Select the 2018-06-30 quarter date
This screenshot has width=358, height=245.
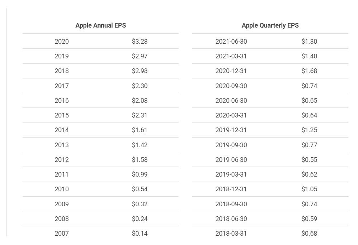231,219
